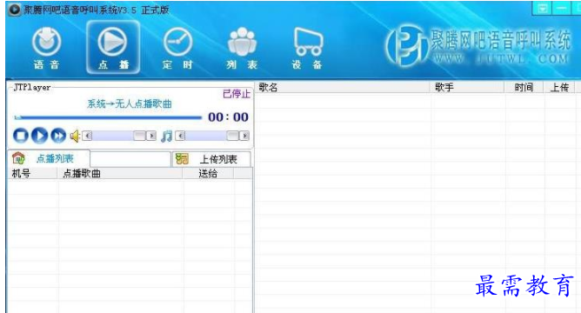This screenshot has width=581, height=313.
Task: Increase volume with right arrow
Action: 151,136
